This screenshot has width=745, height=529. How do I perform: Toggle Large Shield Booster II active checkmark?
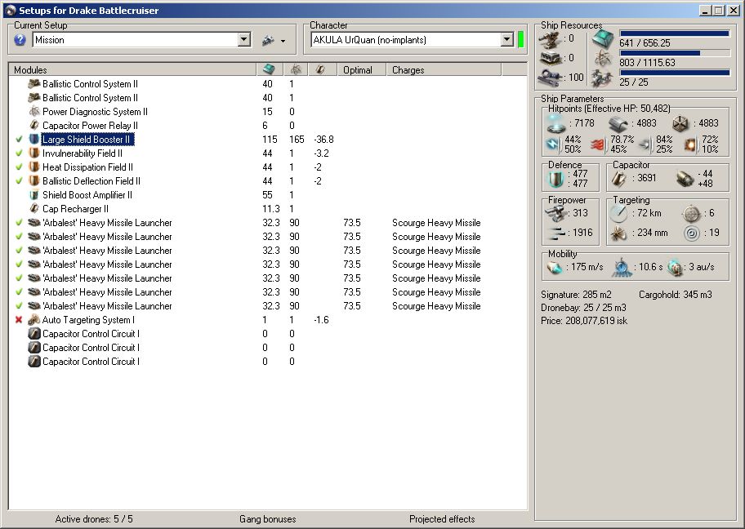(x=19, y=140)
